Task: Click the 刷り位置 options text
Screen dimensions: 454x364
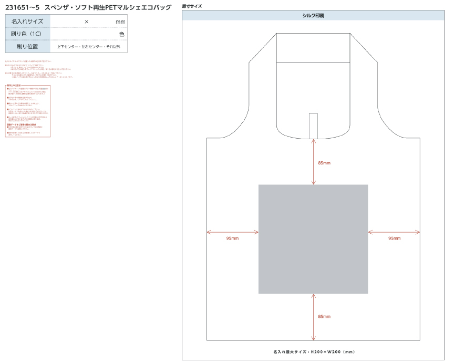Action: click(x=89, y=47)
